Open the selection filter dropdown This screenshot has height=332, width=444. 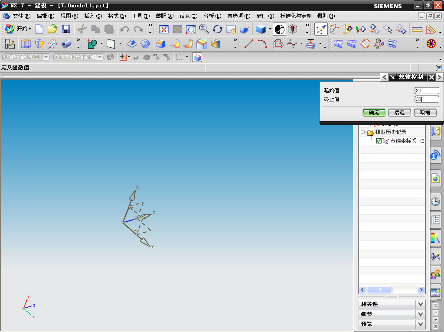click(x=46, y=57)
